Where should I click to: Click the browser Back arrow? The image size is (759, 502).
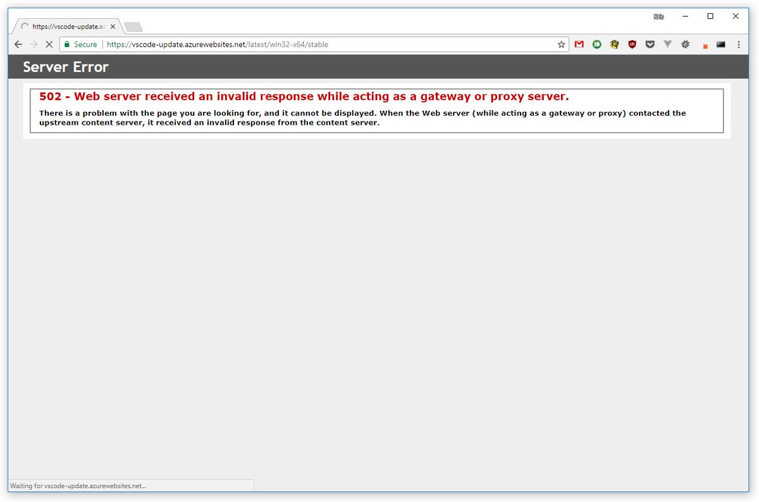(x=18, y=44)
